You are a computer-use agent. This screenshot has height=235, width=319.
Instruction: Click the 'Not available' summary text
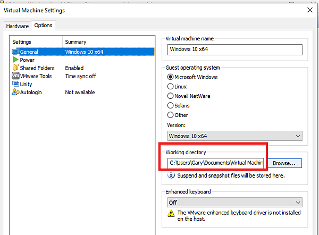(80, 92)
